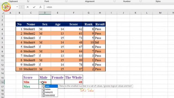Click the 'Rank' table header cell
174x98 pixels.
point(88,24)
